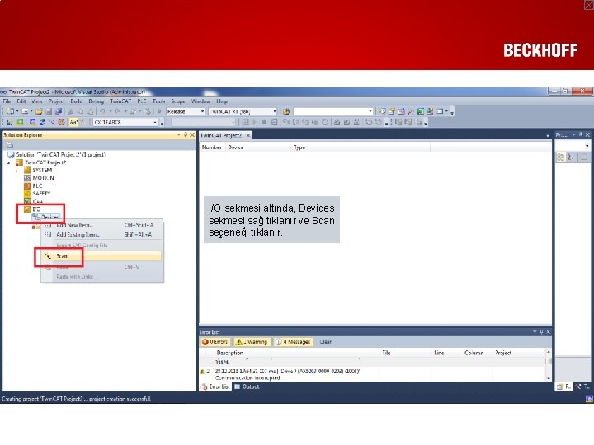Click the highlighted Show Online Data icon

(73, 122)
